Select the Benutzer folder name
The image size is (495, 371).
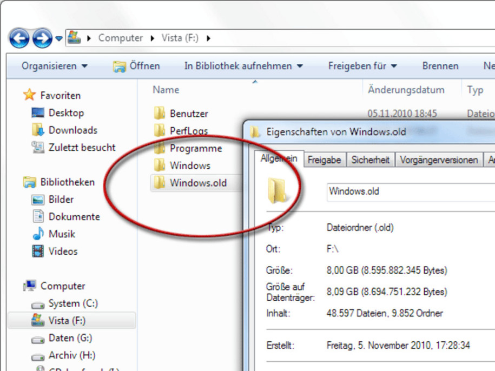[x=189, y=114]
